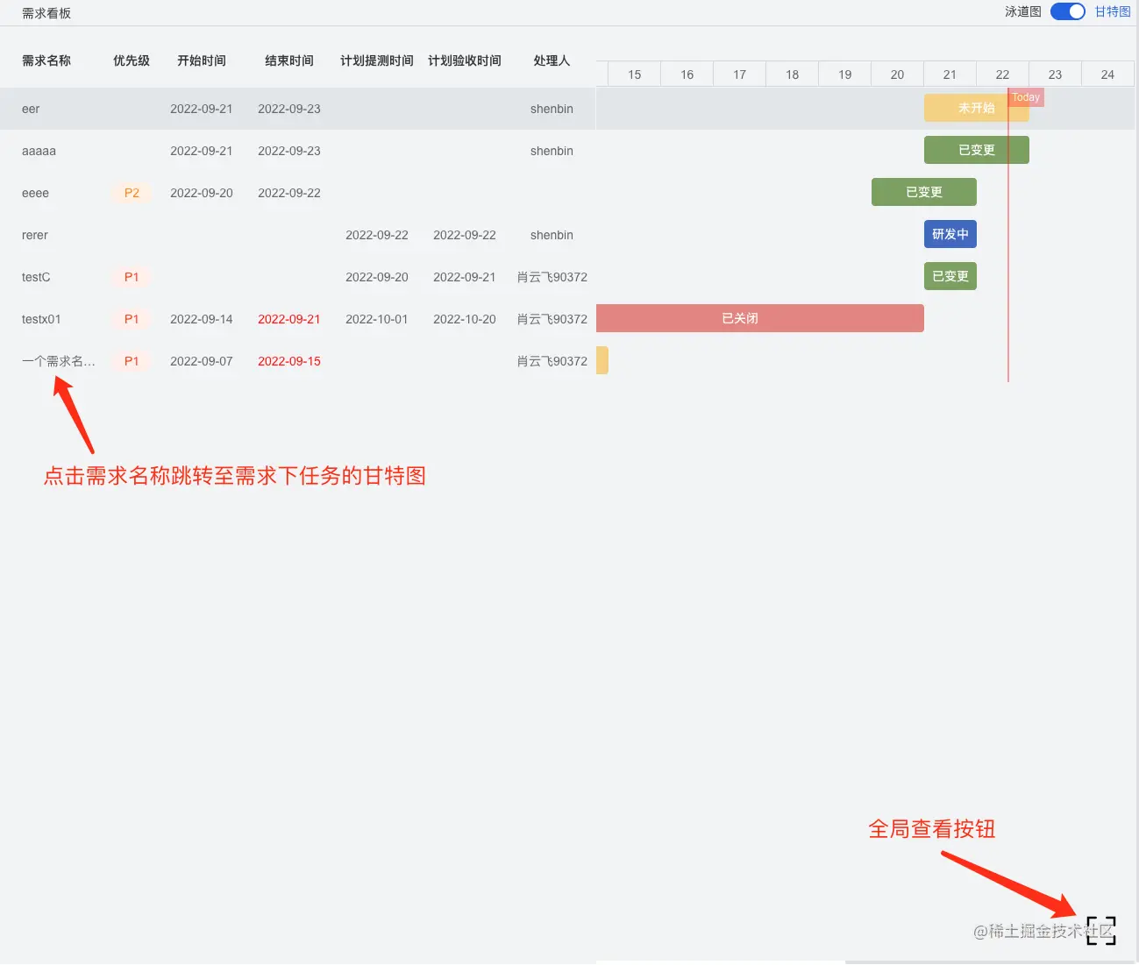
Task: Click the small yellow bar in 一个需求名 row
Action: [x=602, y=360]
